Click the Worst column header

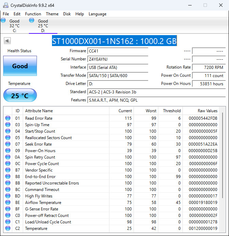[x=146, y=111]
